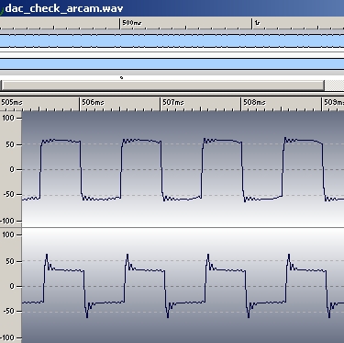
Task: Click the lower channel -100 amplitude label
Action: pyautogui.click(x=7, y=337)
